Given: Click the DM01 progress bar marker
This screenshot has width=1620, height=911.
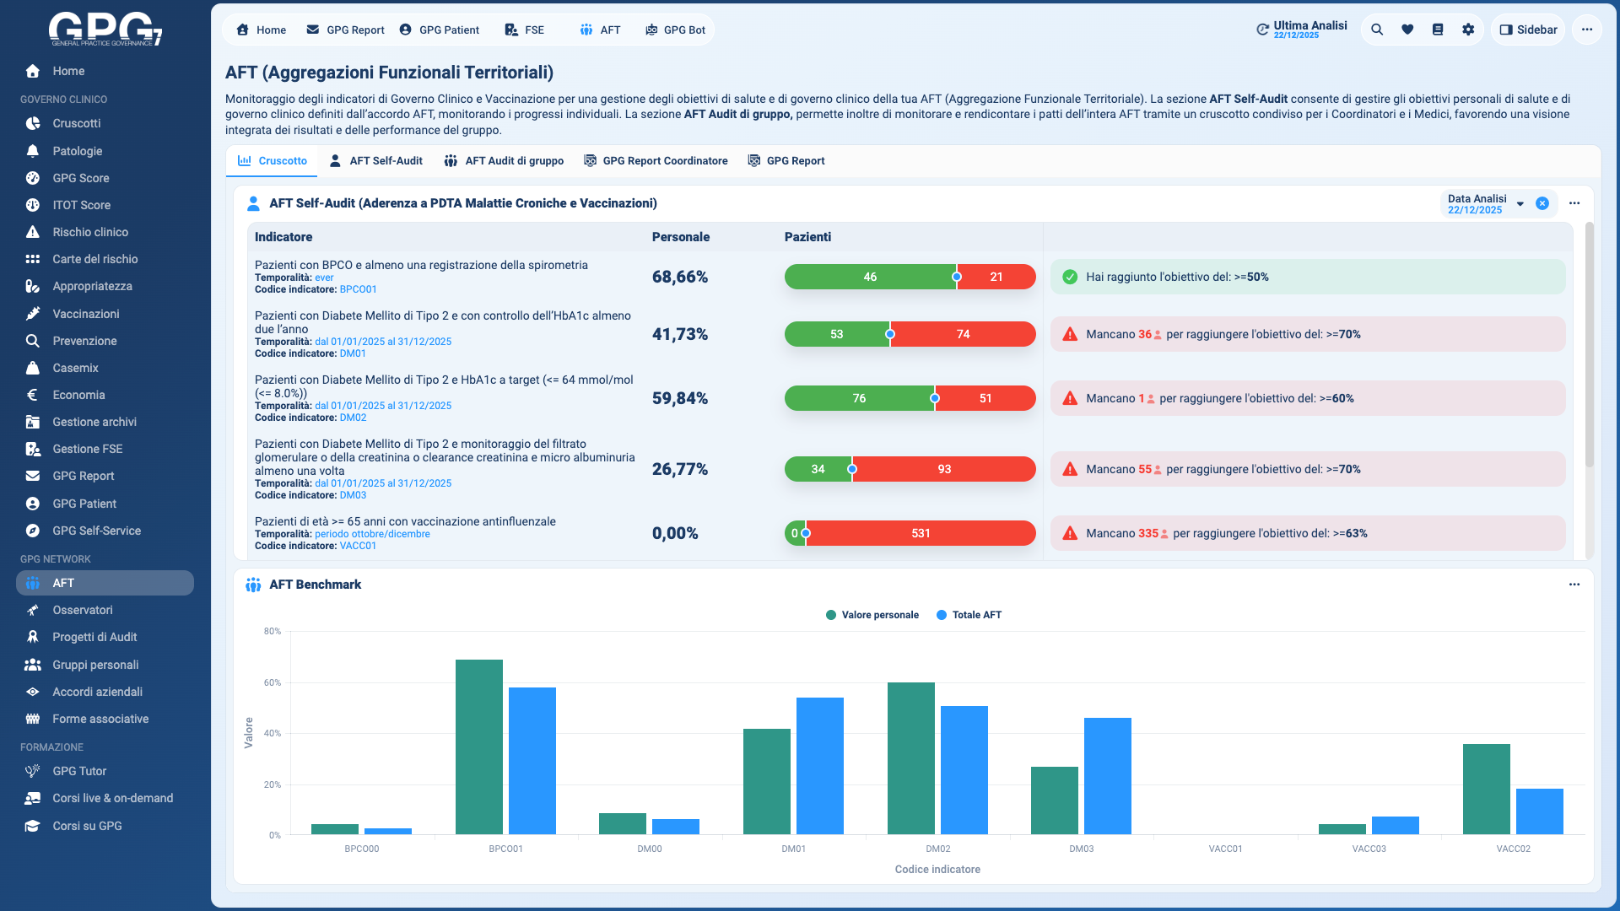Looking at the screenshot, I should click(x=890, y=334).
